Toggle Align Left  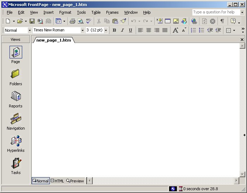pos(141,30)
